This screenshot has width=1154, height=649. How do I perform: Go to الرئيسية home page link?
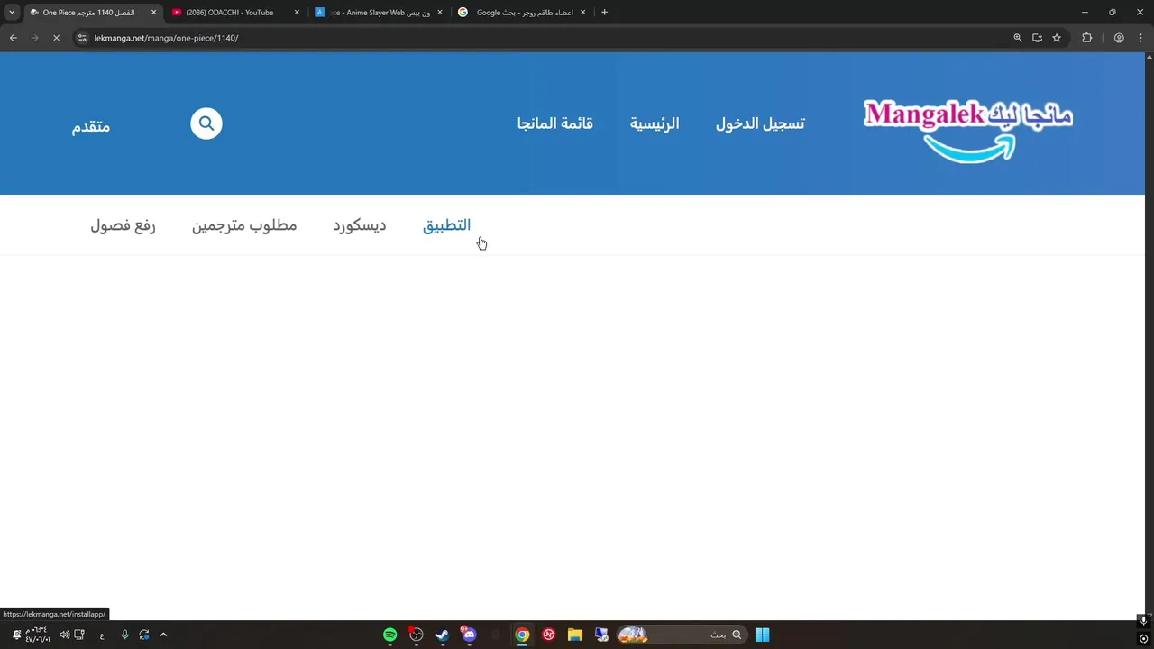[x=655, y=123]
